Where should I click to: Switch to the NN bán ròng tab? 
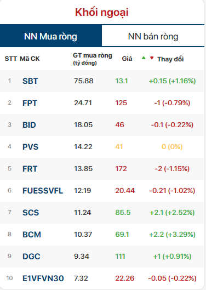pyautogui.click(x=153, y=36)
